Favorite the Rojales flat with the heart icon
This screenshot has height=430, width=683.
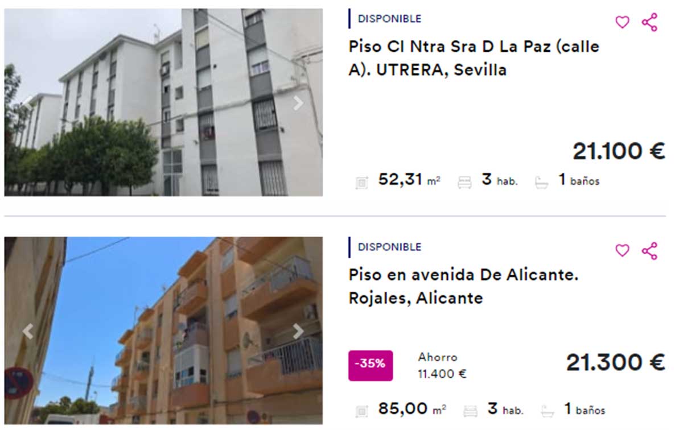tap(623, 250)
